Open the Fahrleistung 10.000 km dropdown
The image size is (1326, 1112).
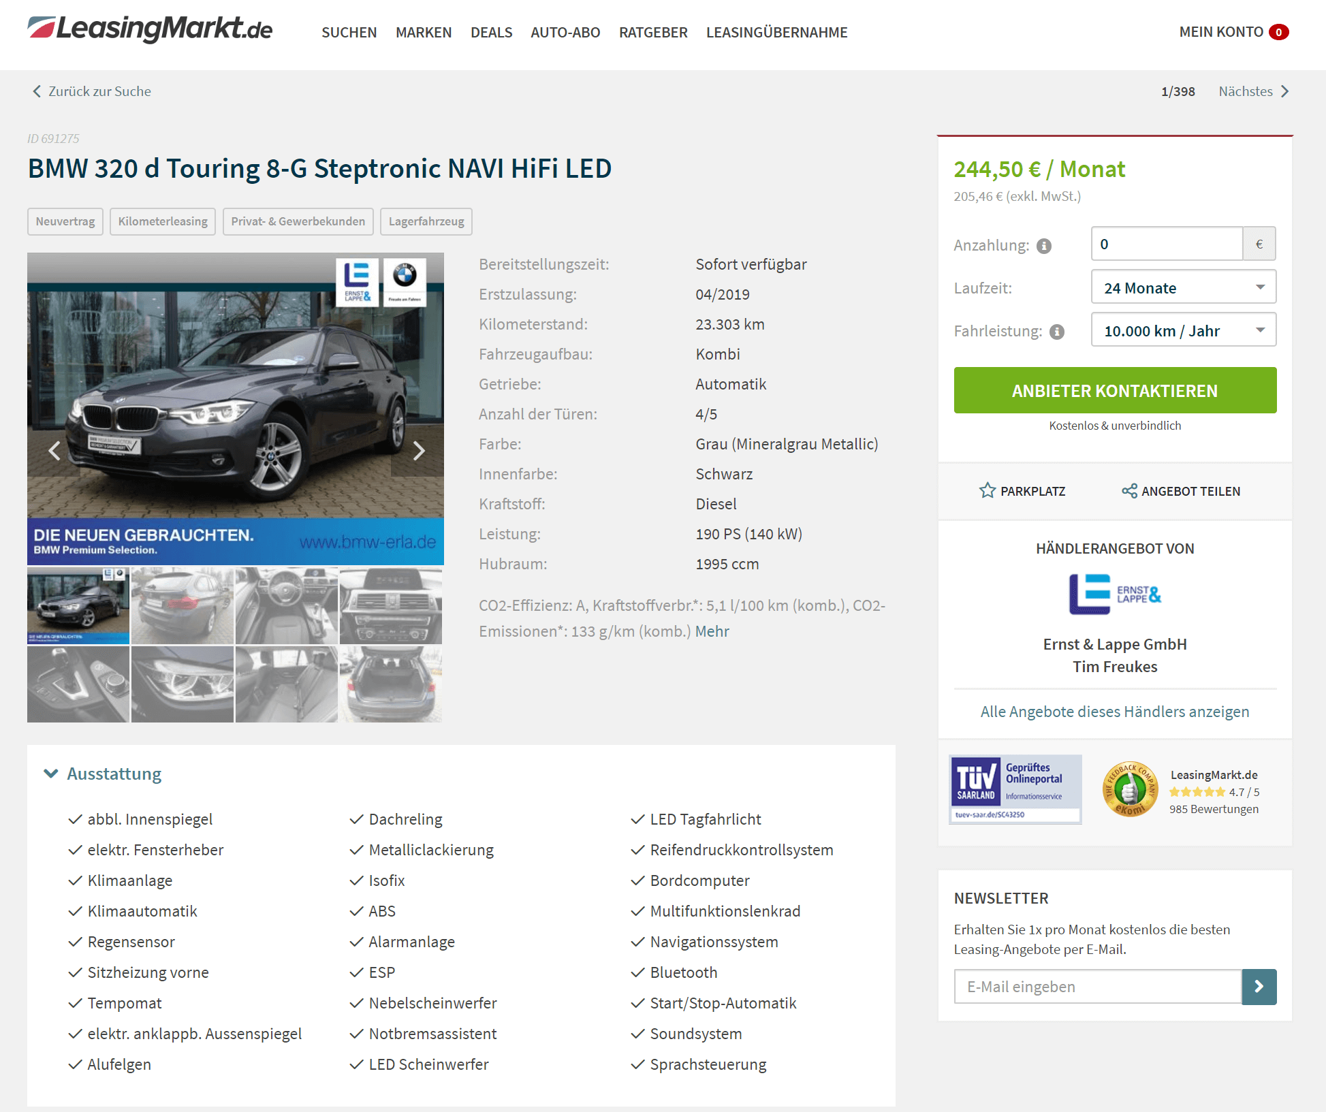(x=1184, y=330)
